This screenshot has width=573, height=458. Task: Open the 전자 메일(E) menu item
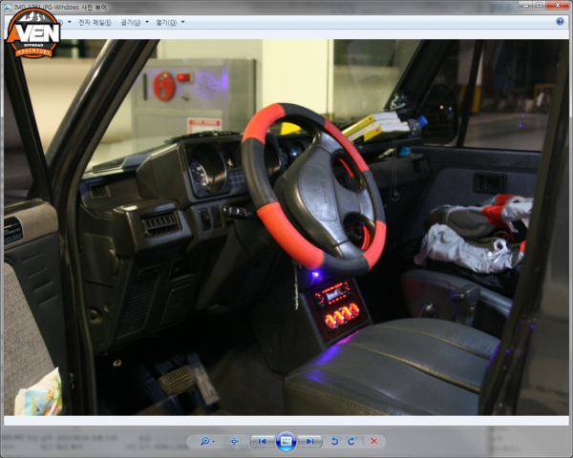95,23
